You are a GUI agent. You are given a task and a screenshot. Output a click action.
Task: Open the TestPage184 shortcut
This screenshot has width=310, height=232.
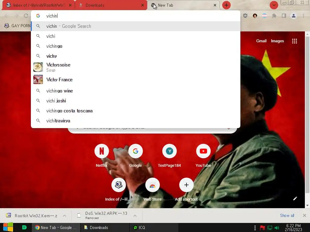click(x=170, y=156)
